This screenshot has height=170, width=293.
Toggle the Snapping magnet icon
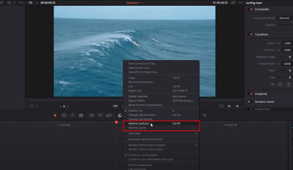pos(120,116)
